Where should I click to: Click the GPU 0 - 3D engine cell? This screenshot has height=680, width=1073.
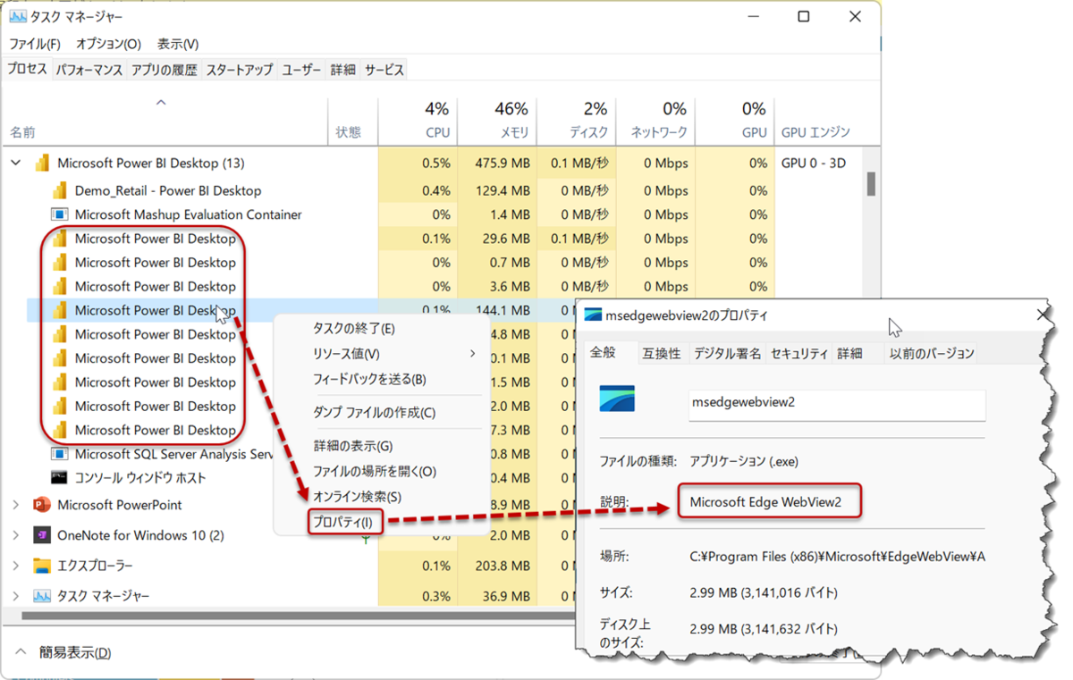click(813, 163)
